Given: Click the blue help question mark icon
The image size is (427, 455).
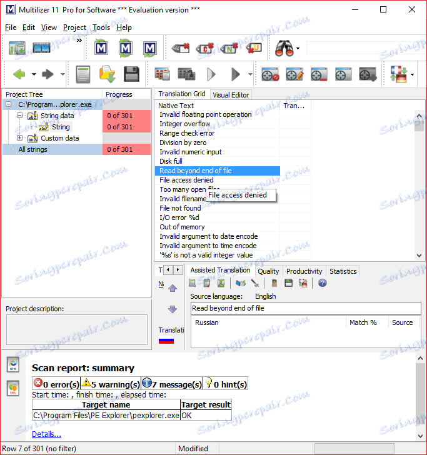Looking at the screenshot, I should 323,283.
